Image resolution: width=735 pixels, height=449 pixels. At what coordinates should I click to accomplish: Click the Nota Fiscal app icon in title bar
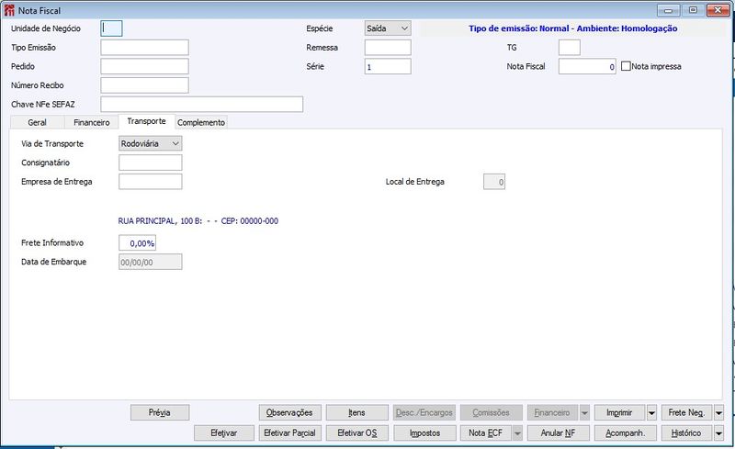[x=9, y=10]
